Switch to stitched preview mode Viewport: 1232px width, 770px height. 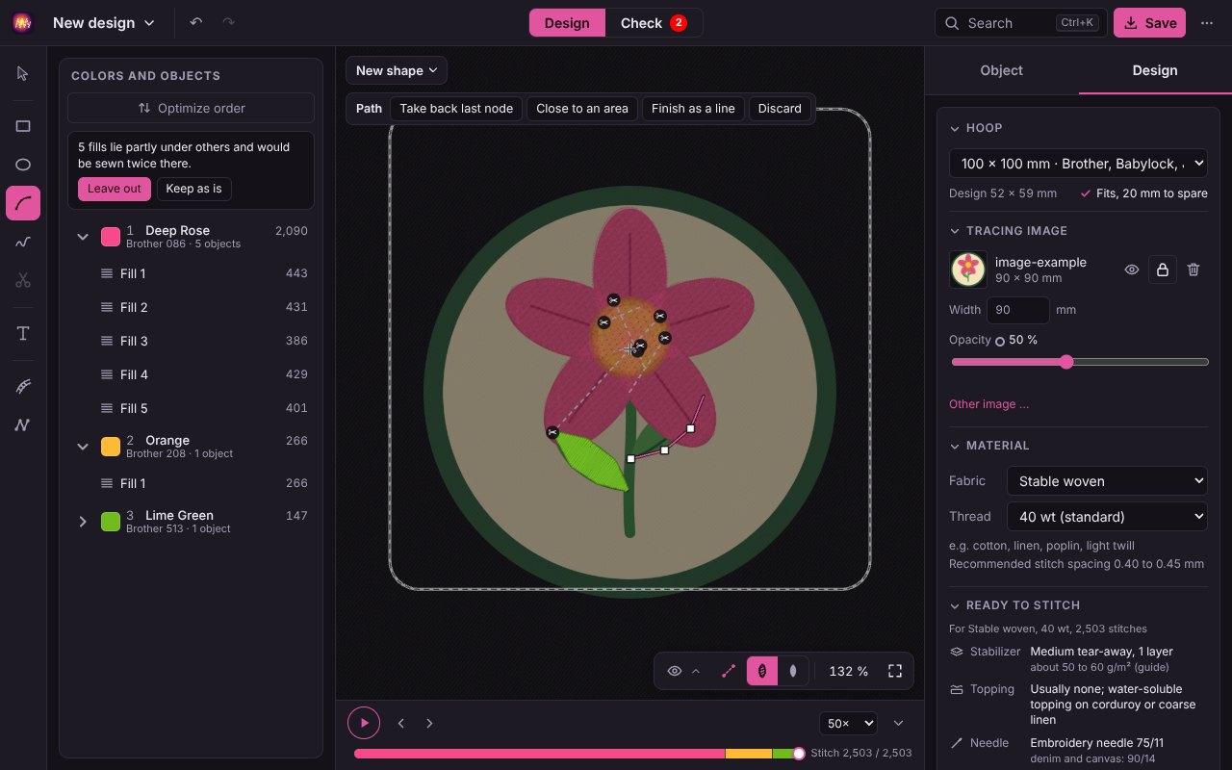coord(762,671)
